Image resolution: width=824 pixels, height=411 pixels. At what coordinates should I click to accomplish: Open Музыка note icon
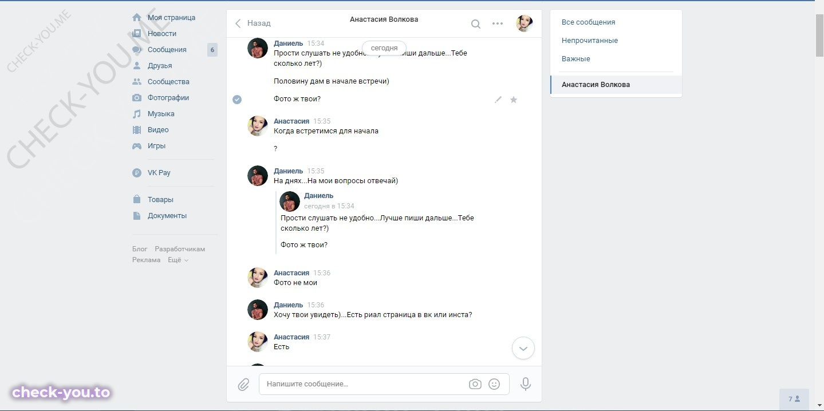(137, 114)
